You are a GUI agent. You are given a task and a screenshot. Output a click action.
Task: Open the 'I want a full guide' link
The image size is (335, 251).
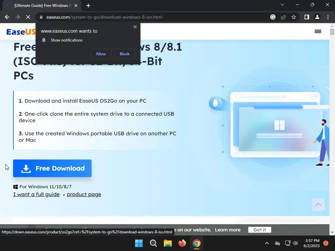(36, 194)
